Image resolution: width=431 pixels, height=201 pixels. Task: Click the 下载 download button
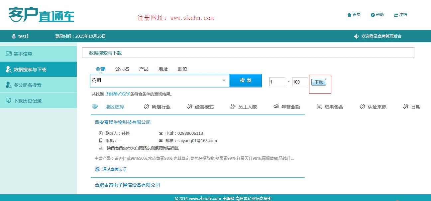[x=319, y=82]
